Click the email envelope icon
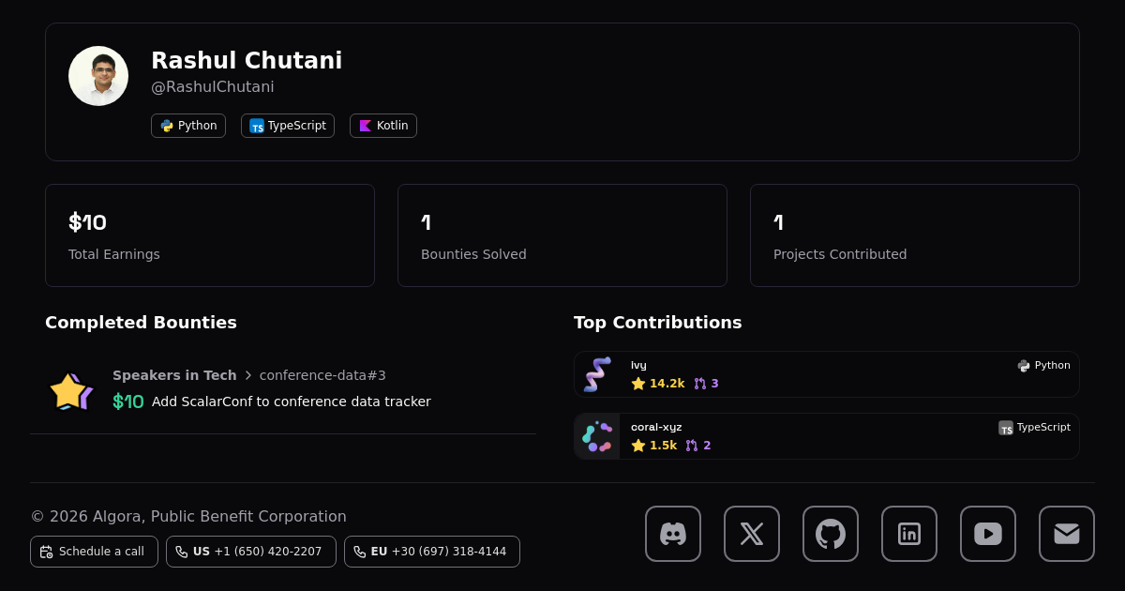This screenshot has height=591, width=1125. tap(1067, 534)
